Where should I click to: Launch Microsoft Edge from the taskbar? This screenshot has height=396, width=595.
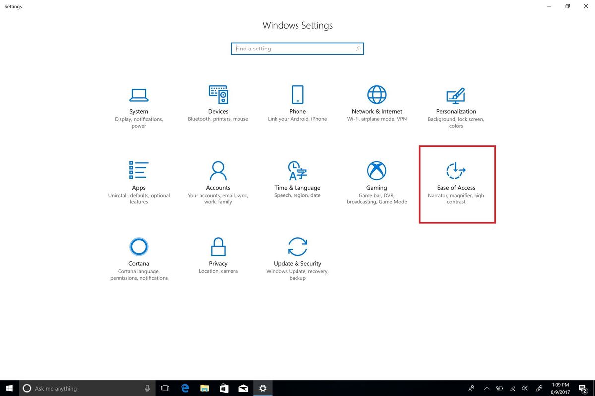point(184,388)
